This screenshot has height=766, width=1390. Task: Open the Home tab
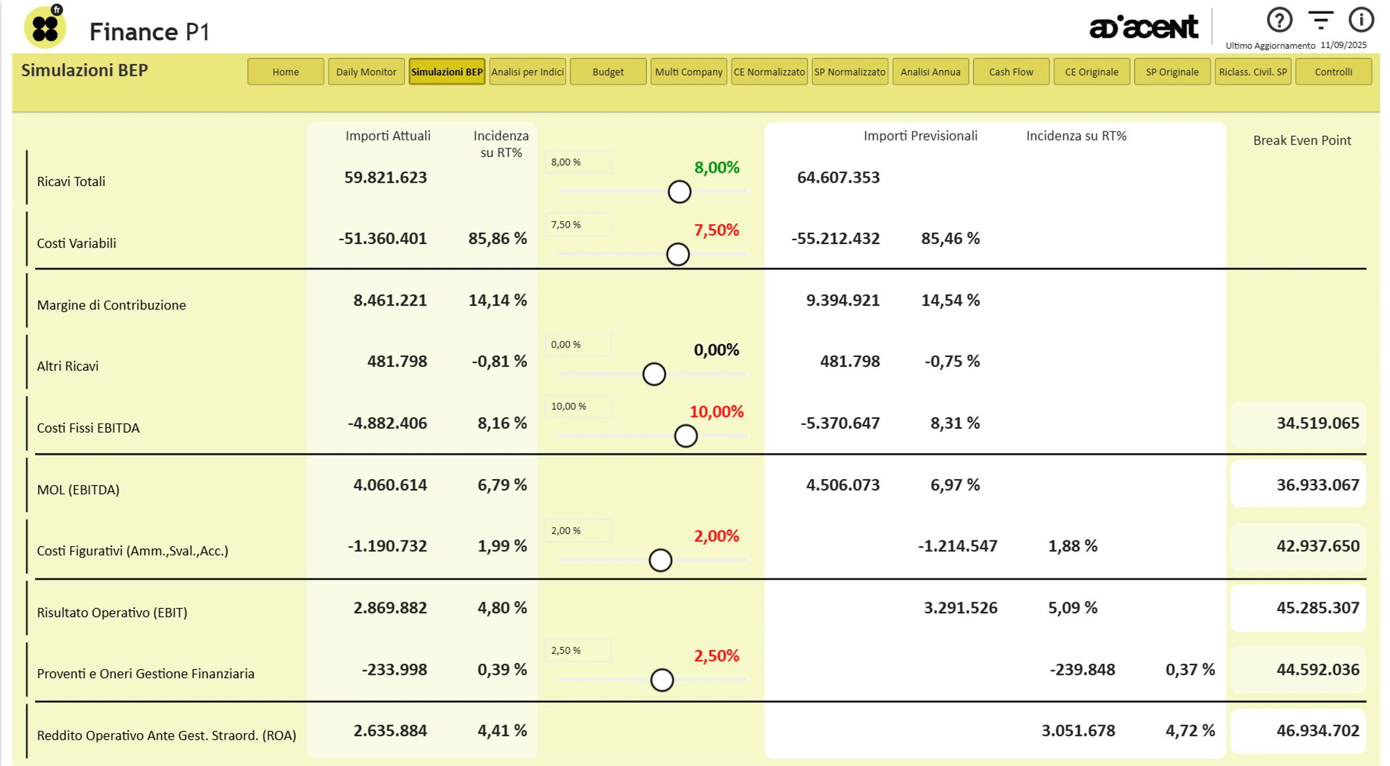click(285, 72)
